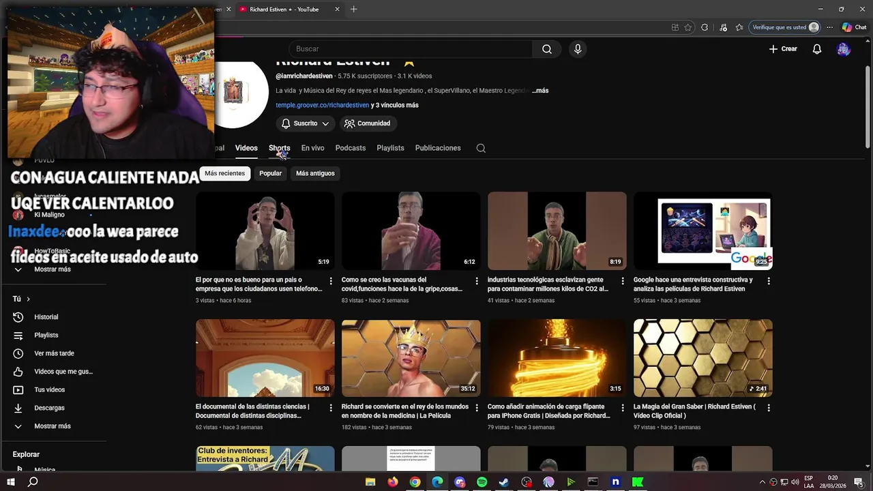The image size is (873, 491).
Task: Click the YouTube search magnifier button
Action: click(x=547, y=49)
